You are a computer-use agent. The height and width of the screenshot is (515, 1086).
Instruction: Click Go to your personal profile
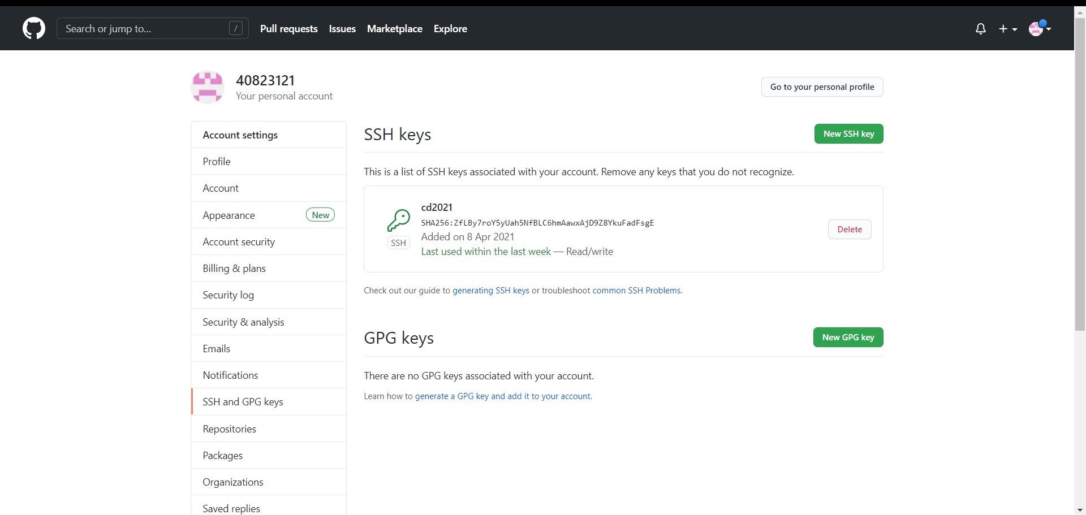822,87
